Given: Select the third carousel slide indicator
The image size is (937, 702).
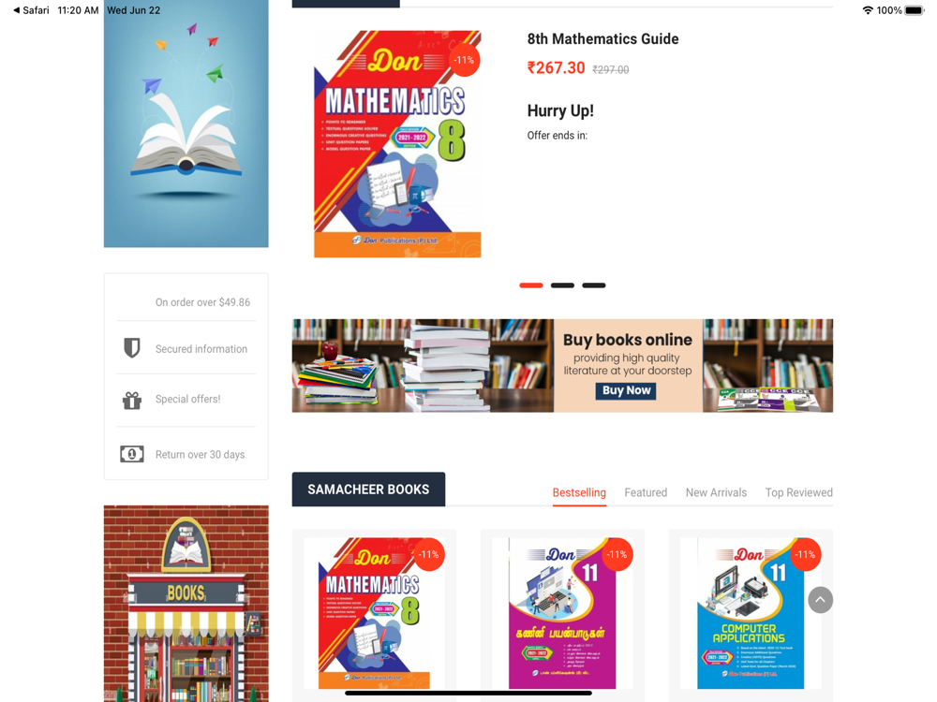Looking at the screenshot, I should [593, 285].
